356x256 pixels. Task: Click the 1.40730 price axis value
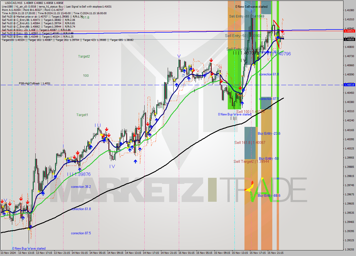349,56
